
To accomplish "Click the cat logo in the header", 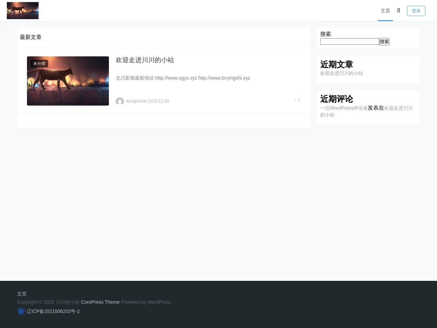I will [23, 11].
